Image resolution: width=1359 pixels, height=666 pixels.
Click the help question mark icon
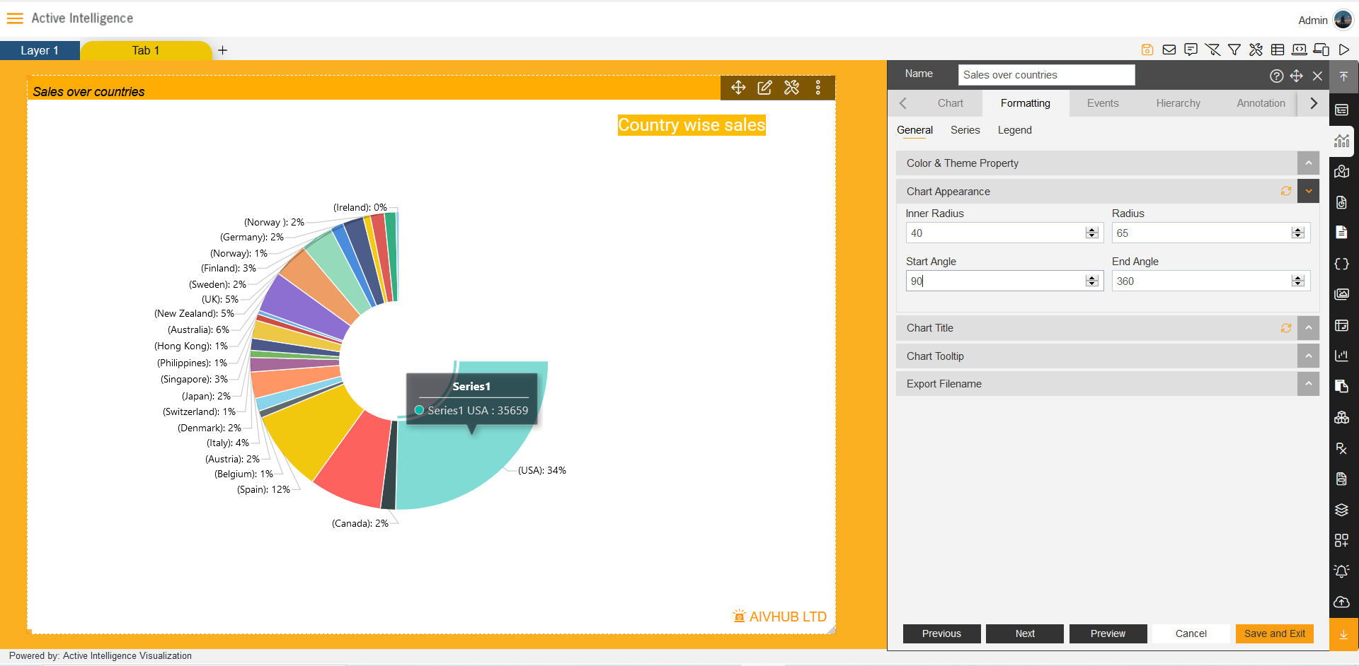pyautogui.click(x=1277, y=76)
